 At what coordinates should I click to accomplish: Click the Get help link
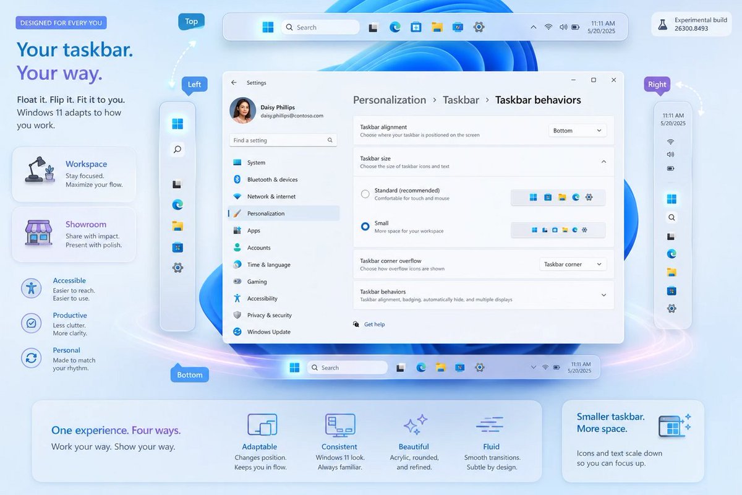374,324
